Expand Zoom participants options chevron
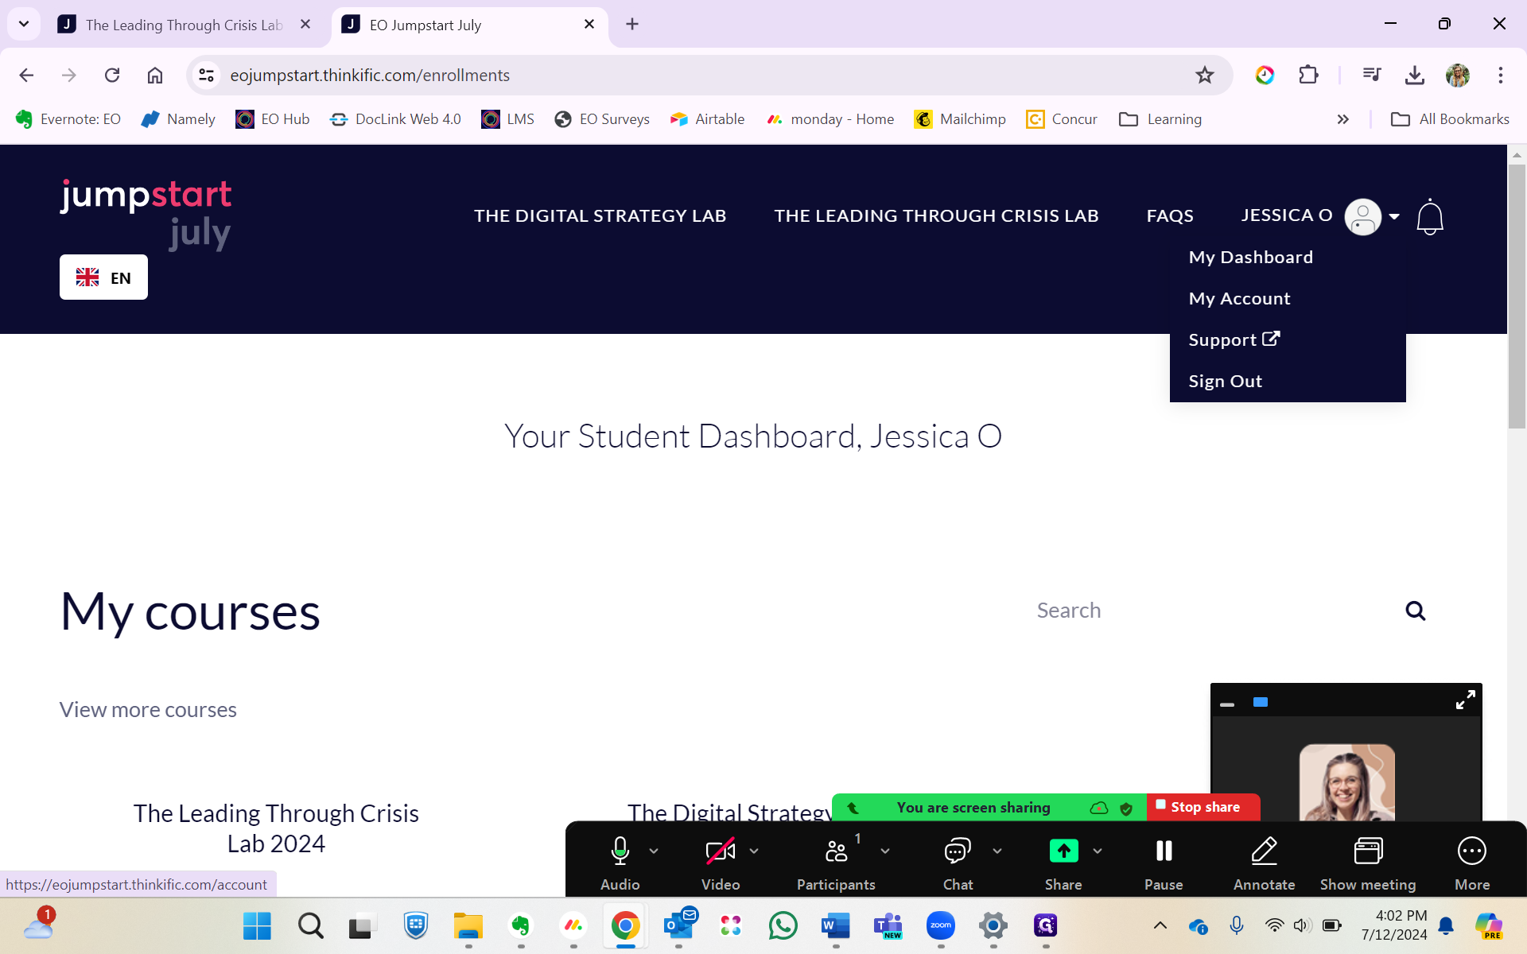Viewport: 1527px width, 954px height. pyautogui.click(x=885, y=851)
